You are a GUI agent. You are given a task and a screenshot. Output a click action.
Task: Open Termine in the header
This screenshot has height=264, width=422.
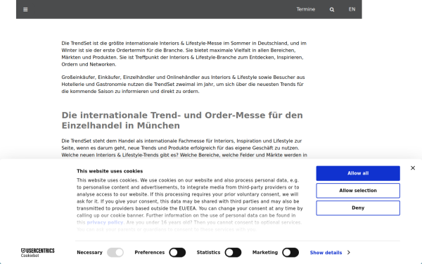point(306,9)
